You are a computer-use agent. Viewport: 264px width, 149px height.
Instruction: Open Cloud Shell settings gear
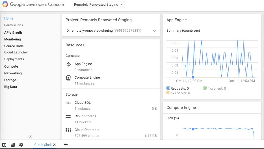pyautogui.click(x=21, y=145)
